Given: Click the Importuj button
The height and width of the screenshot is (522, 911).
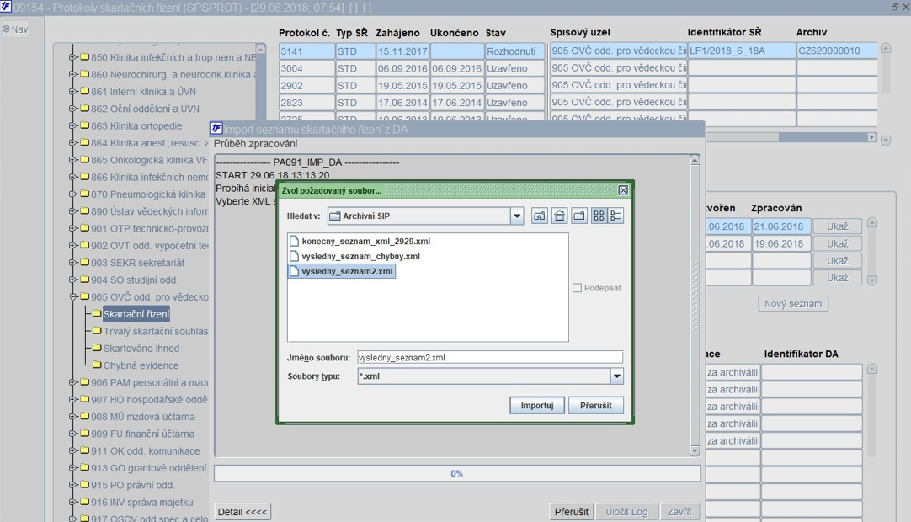Looking at the screenshot, I should pos(537,405).
